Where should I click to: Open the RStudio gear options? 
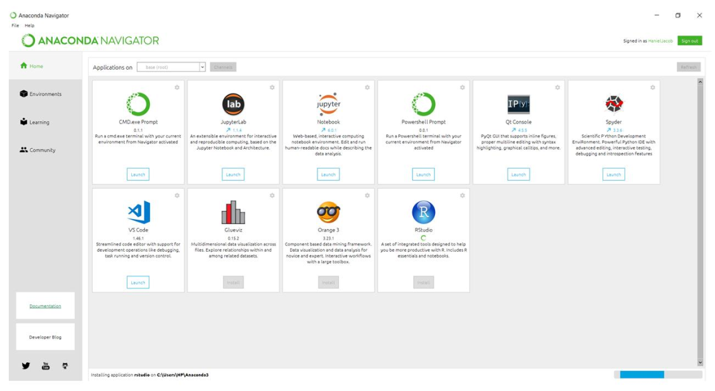(463, 196)
